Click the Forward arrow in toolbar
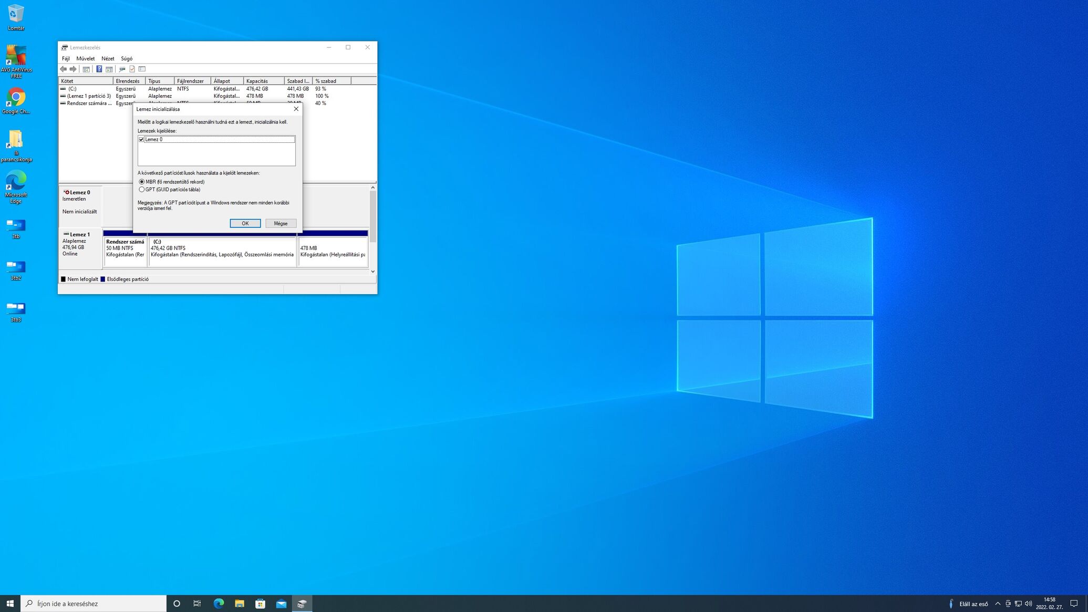This screenshot has width=1088, height=612. click(x=73, y=69)
